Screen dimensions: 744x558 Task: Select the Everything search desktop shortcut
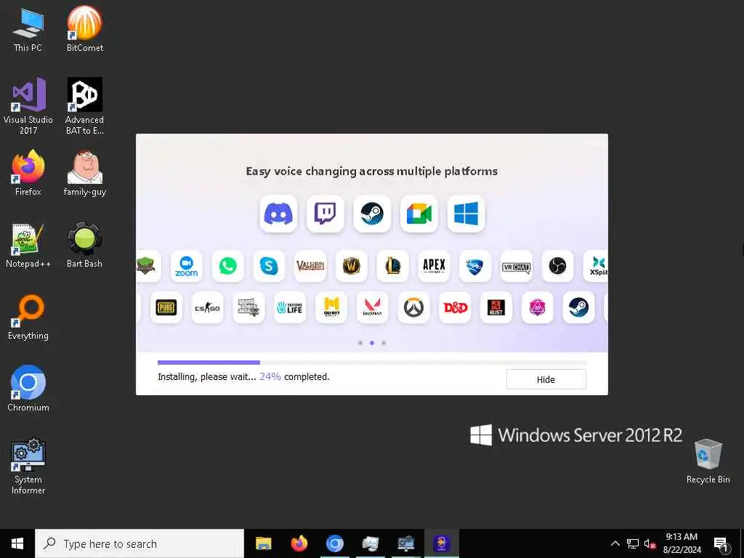tap(28, 318)
